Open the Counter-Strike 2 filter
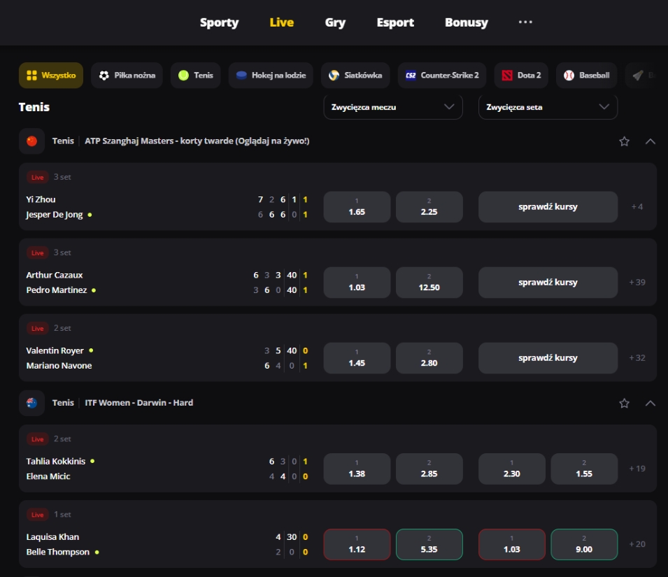The width and height of the screenshot is (668, 577). pyautogui.click(x=442, y=76)
